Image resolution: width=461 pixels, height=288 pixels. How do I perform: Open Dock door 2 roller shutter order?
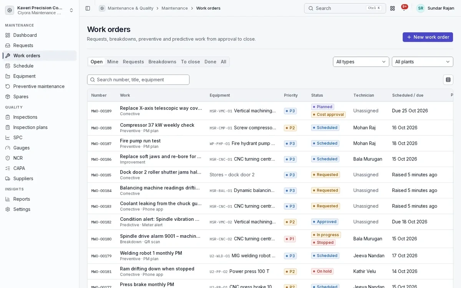point(161,172)
